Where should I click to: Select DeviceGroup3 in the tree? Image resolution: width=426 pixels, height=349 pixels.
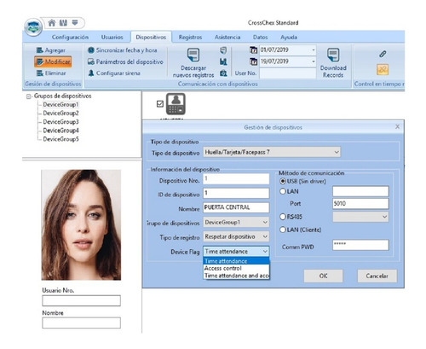pos(60,122)
